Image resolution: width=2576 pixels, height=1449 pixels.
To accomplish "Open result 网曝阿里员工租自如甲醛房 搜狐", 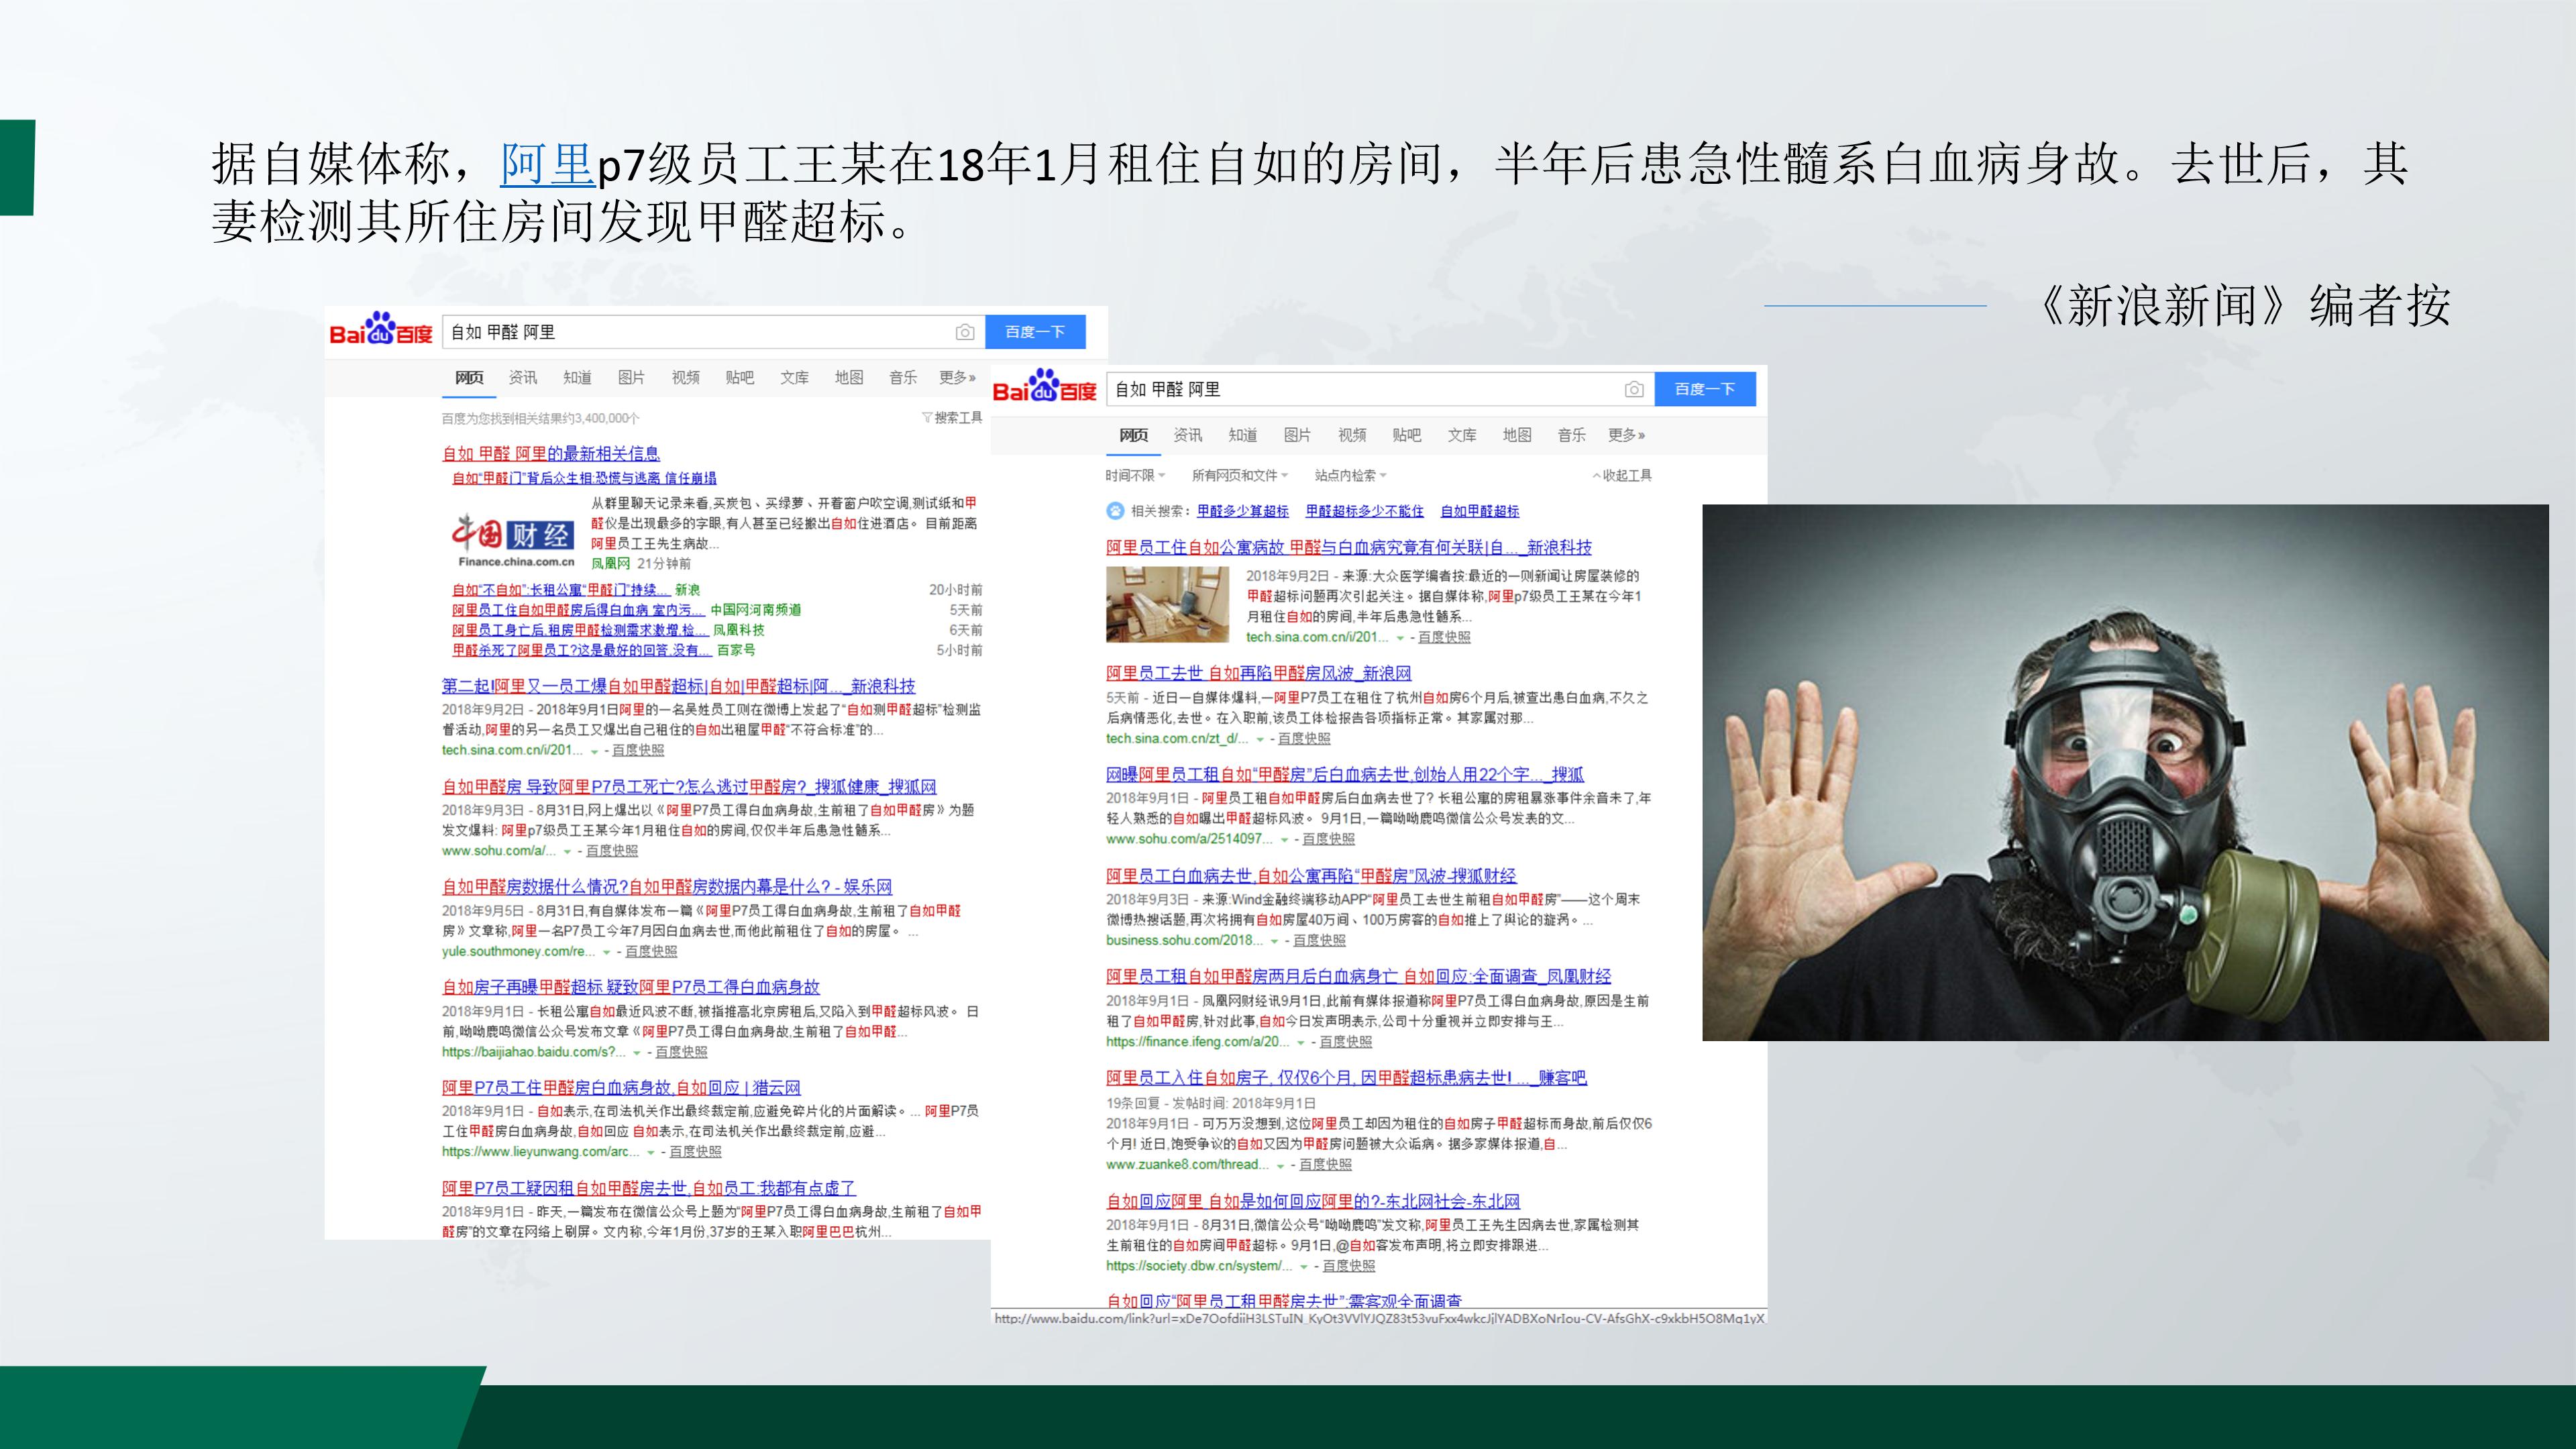I will click(x=1345, y=774).
